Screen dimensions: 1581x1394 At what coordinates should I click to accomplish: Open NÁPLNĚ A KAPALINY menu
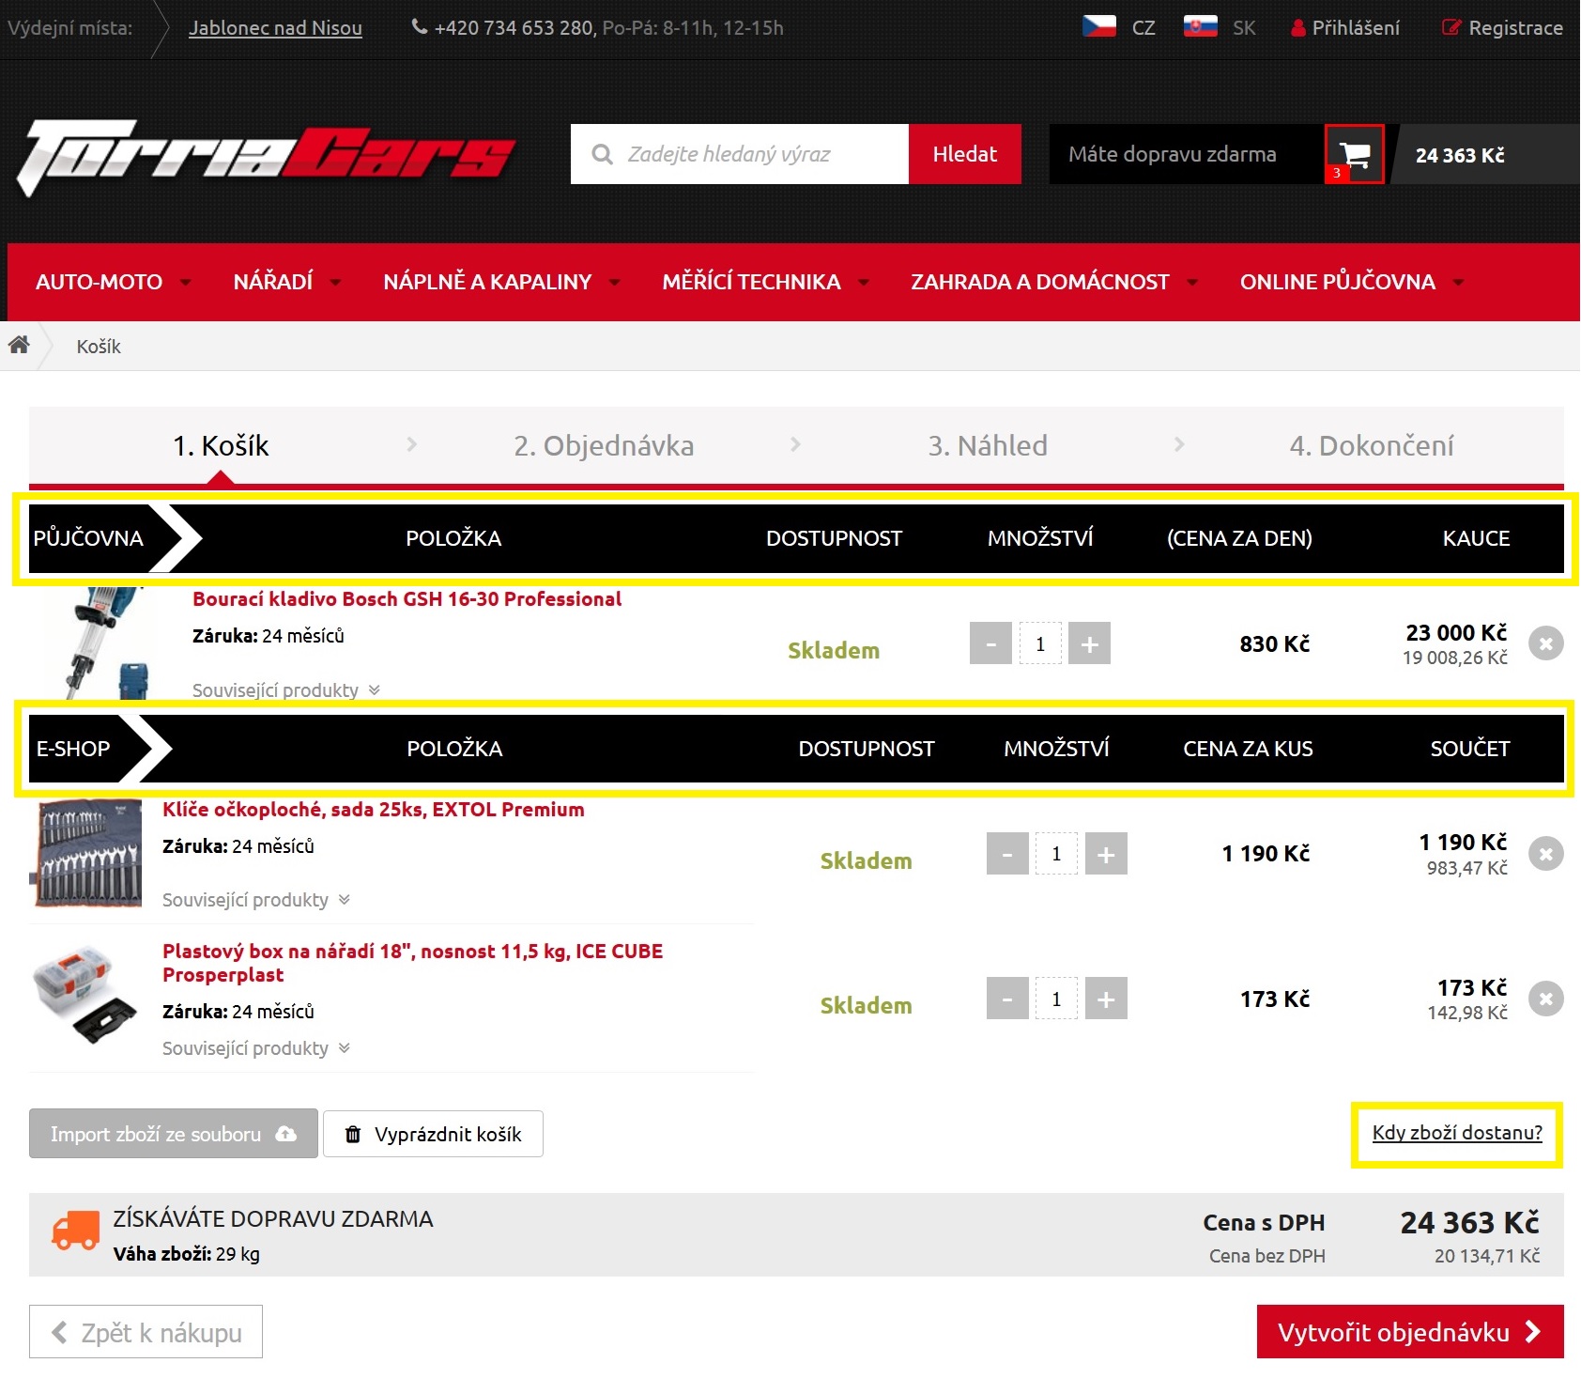point(501,282)
